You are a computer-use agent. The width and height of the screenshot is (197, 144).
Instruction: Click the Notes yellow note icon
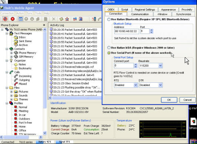(x=16, y=64)
